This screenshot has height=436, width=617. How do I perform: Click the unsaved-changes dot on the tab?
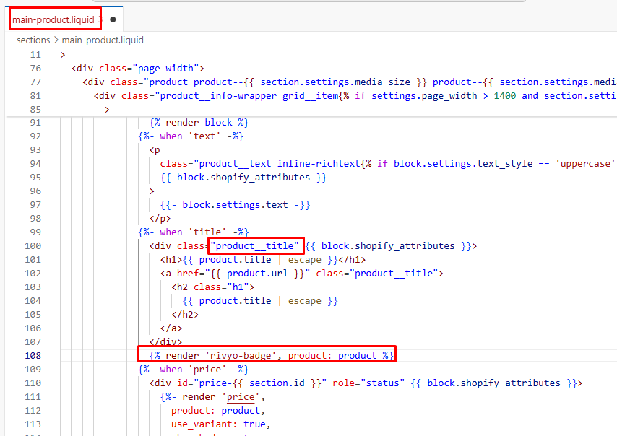[x=113, y=19]
